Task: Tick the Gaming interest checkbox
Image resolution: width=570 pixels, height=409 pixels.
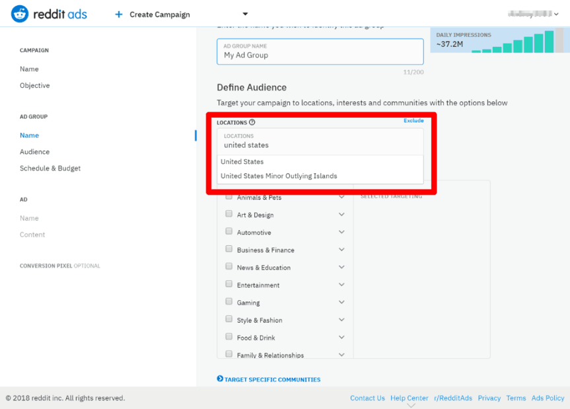Action: 229,302
